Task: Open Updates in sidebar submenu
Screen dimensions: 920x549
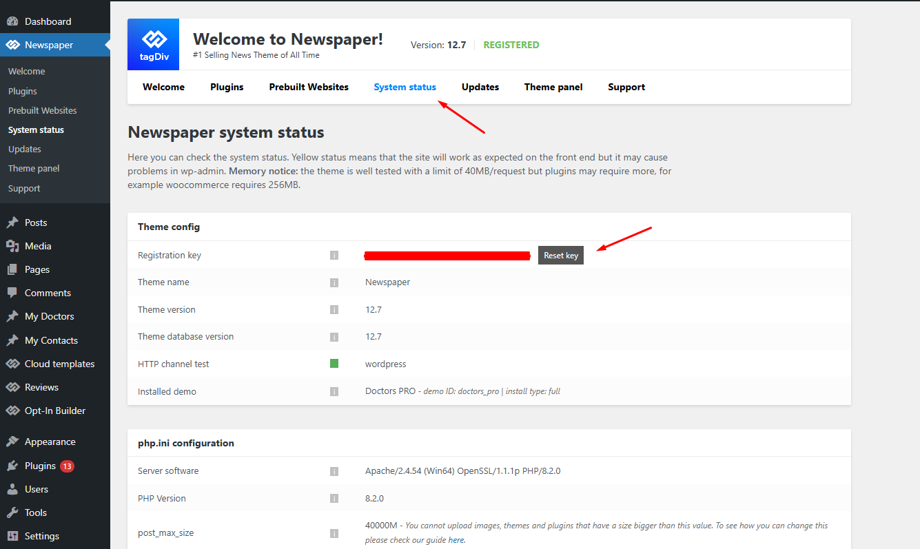Action: [25, 149]
